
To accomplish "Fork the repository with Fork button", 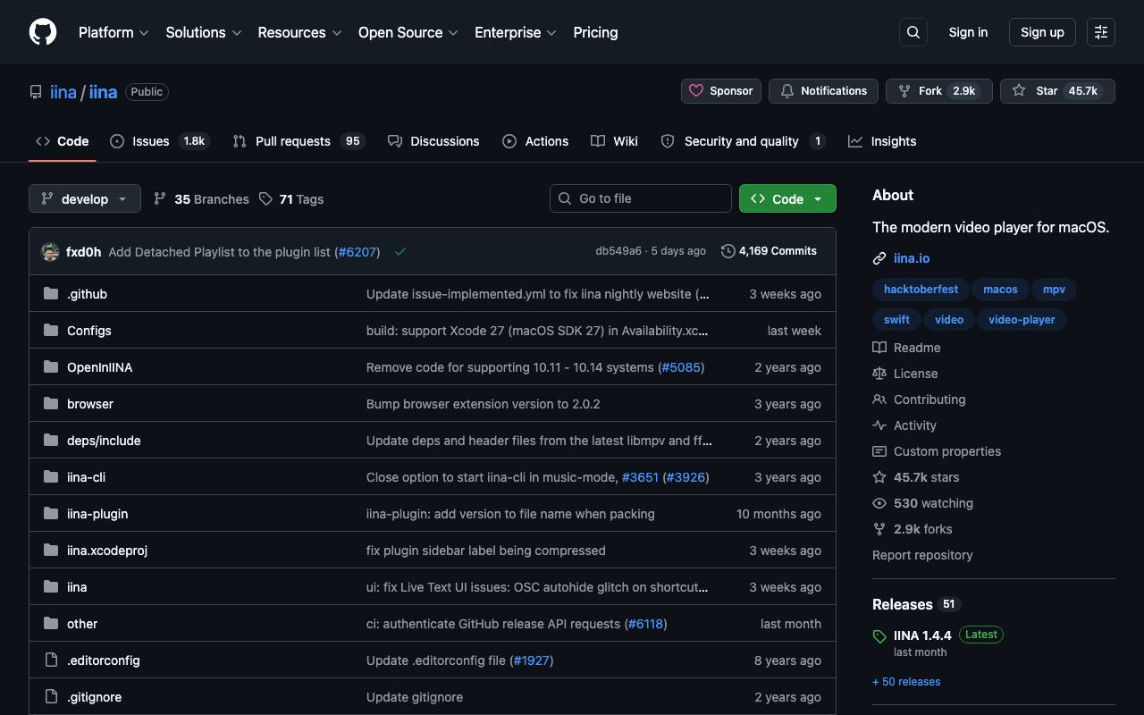I will [x=938, y=91].
